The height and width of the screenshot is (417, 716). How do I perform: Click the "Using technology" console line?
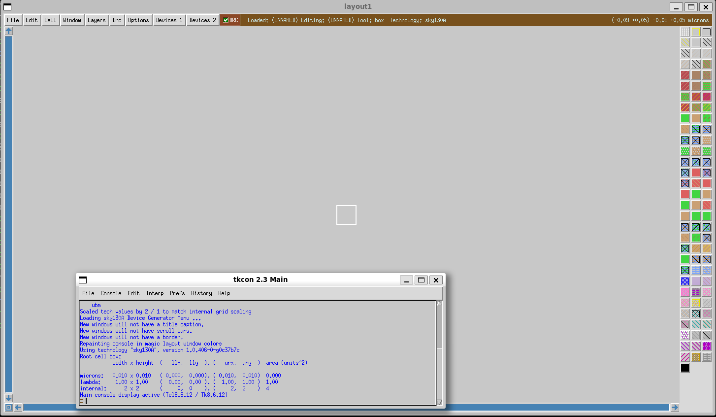click(160, 350)
